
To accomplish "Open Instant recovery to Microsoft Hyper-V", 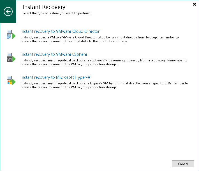I will click(55, 77).
